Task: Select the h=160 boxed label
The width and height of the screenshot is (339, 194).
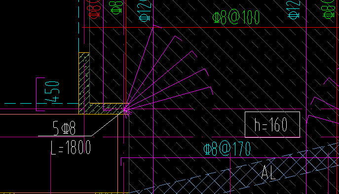Action: pos(272,124)
